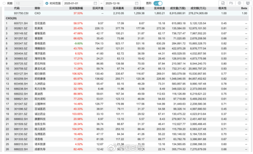Screen dimensions: 253x154
Task: Click the circled plus add icon
Action: 239,3
